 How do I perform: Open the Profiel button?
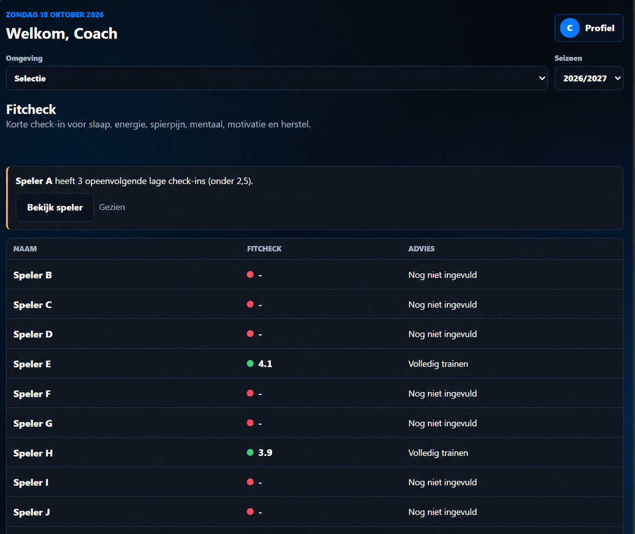(x=589, y=28)
